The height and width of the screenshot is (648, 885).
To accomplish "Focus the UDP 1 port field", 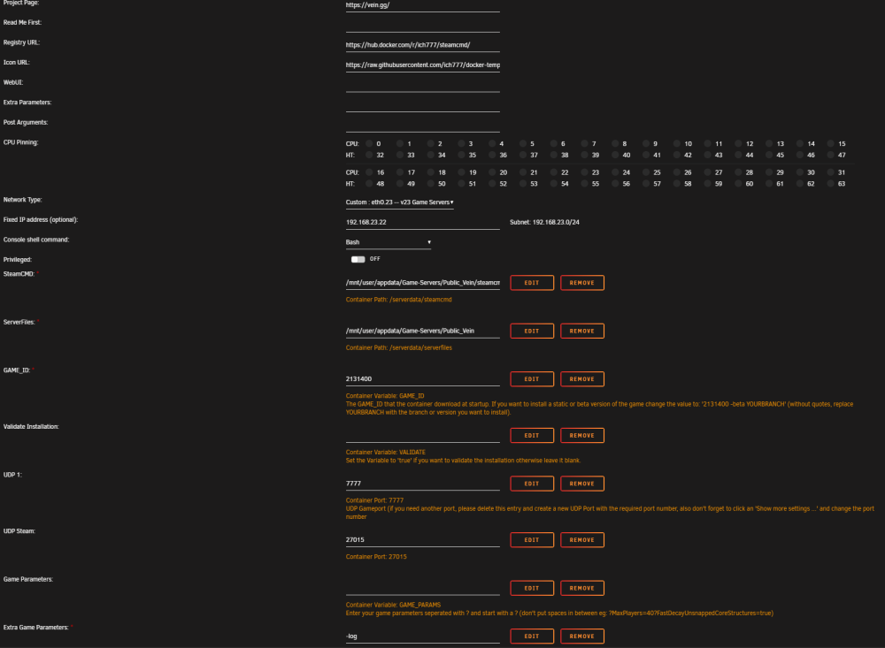I will pyautogui.click(x=423, y=484).
